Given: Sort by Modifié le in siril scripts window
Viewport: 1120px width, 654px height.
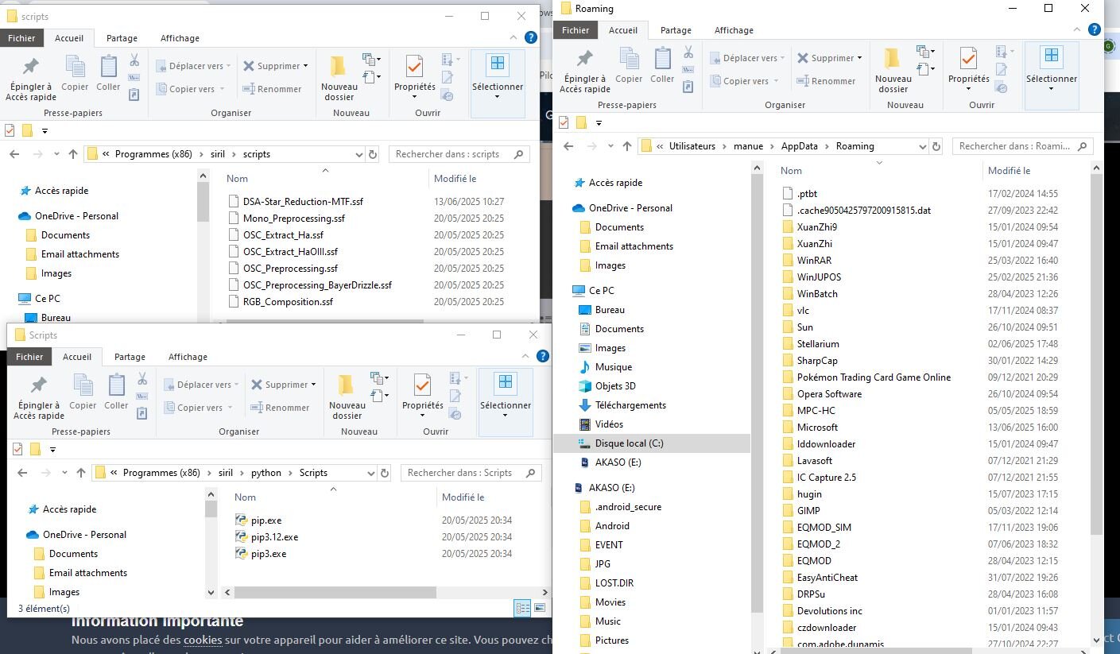Looking at the screenshot, I should click(455, 179).
